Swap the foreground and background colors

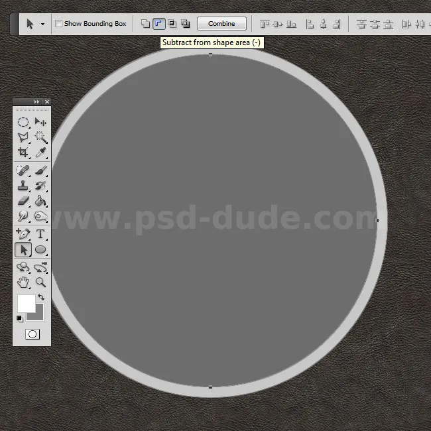(41, 298)
